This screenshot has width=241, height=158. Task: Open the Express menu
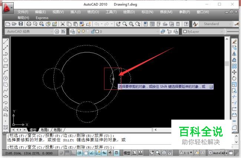(x=42, y=18)
